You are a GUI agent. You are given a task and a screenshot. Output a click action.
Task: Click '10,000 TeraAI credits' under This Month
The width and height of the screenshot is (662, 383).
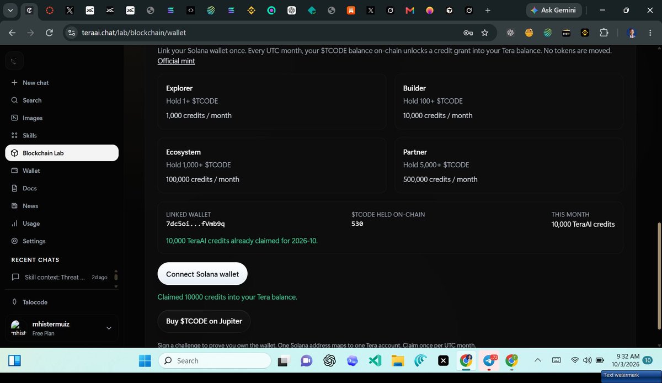(x=583, y=224)
